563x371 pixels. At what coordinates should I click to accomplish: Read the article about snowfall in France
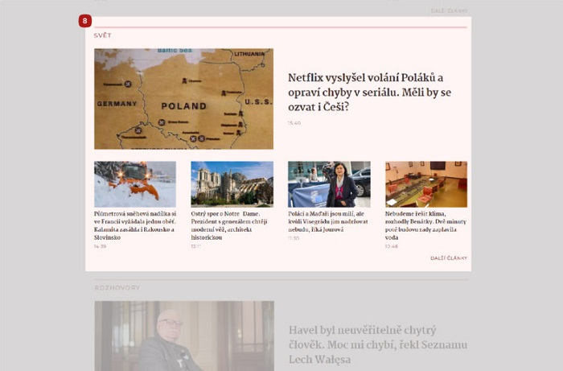134,225
